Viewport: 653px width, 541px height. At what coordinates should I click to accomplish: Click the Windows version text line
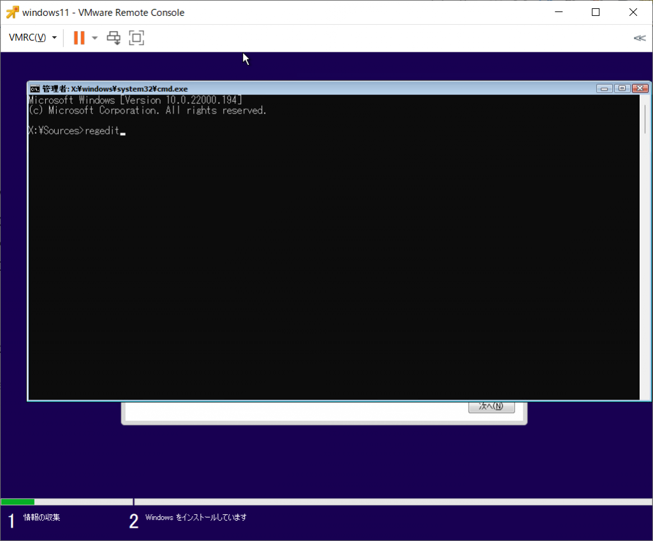click(135, 100)
